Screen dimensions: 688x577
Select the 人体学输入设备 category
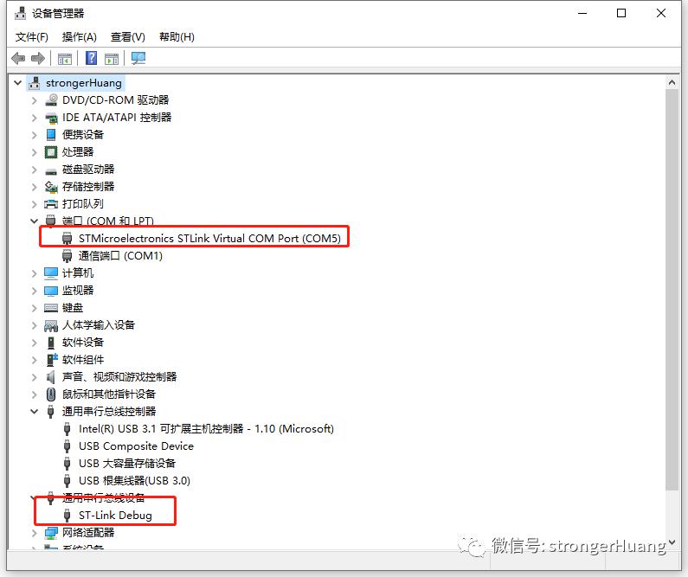[x=99, y=325]
